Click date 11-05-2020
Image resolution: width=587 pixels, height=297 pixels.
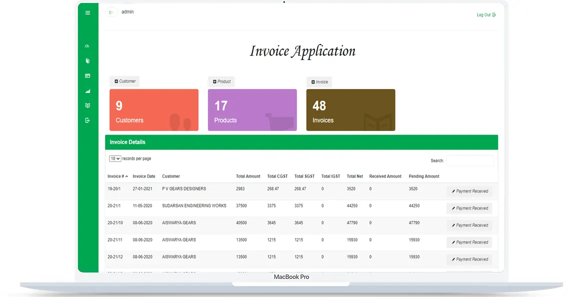(x=143, y=205)
